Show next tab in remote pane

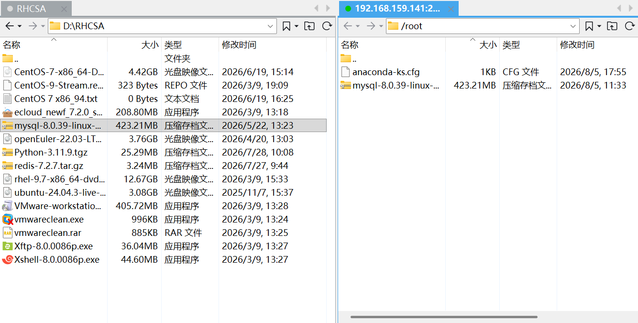pos(631,9)
